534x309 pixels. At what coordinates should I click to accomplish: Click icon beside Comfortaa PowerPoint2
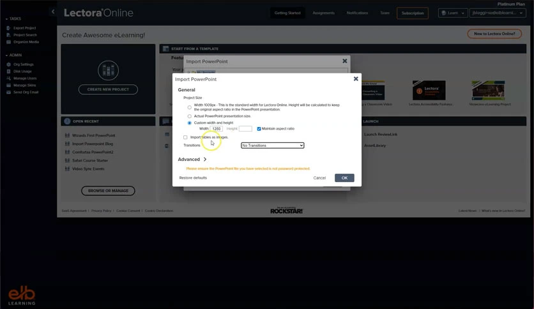67,152
